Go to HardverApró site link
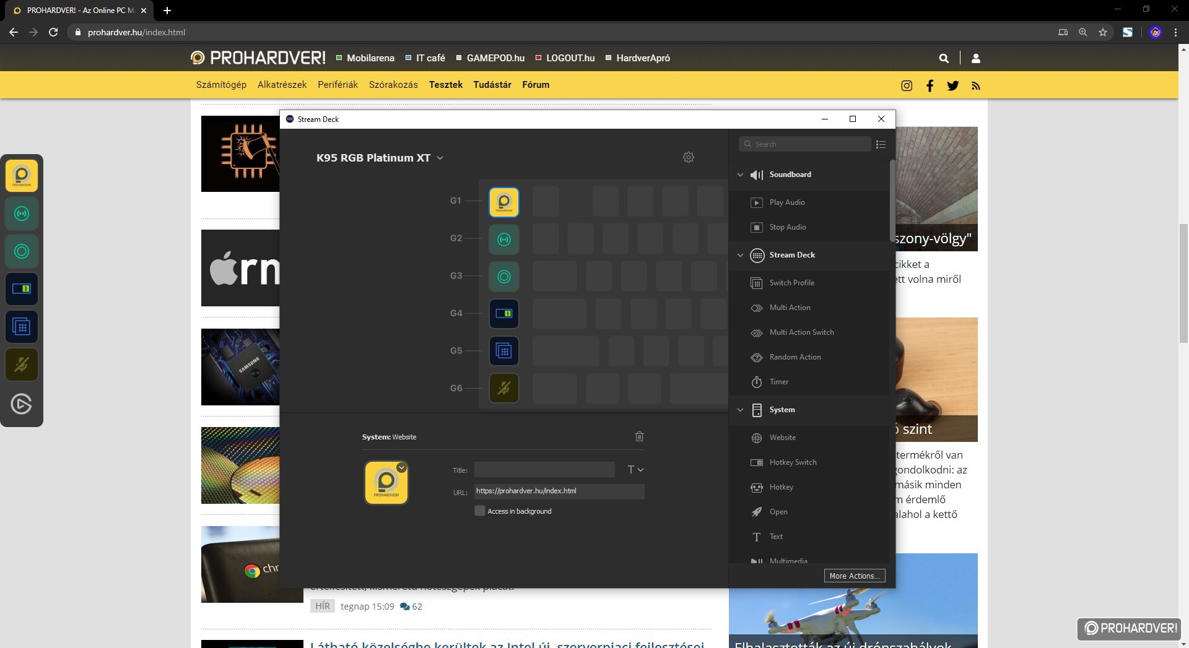 point(638,58)
